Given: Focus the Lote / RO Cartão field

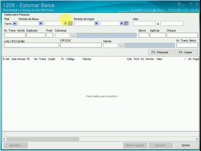Looking at the screenshot, I should pos(31,45).
